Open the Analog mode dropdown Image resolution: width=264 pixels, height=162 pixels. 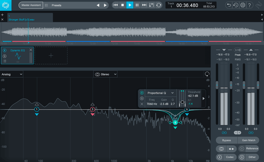11,74
